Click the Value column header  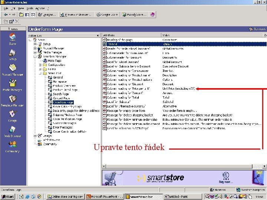(x=212, y=35)
